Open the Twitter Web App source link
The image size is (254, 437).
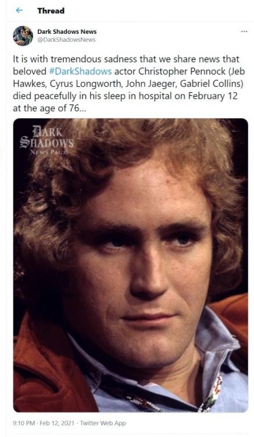pos(103,423)
